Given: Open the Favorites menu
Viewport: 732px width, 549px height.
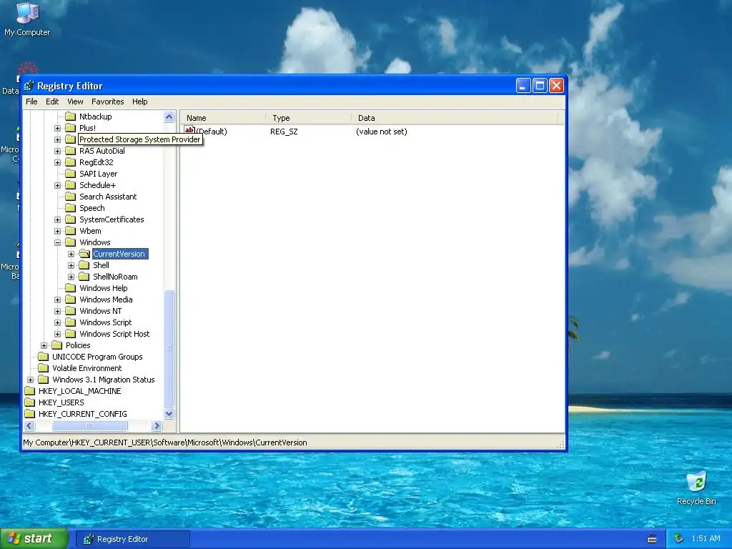Looking at the screenshot, I should [x=108, y=102].
